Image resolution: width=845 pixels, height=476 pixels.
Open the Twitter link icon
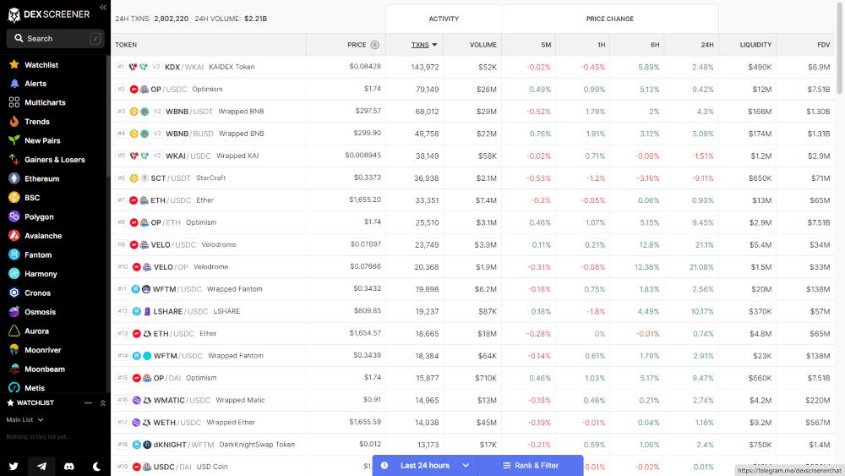tap(14, 467)
